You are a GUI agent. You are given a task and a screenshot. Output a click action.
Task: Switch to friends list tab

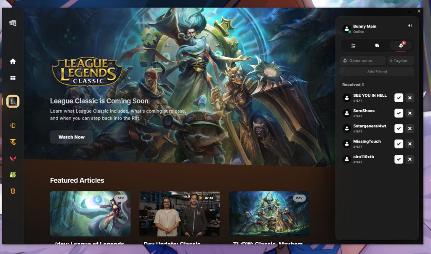click(353, 45)
